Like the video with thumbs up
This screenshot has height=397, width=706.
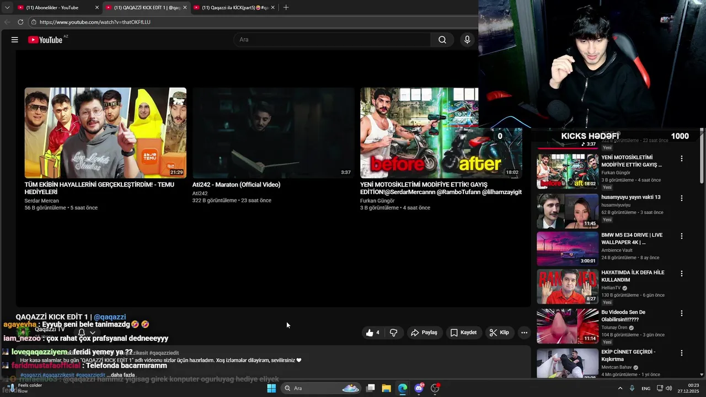[x=373, y=332]
